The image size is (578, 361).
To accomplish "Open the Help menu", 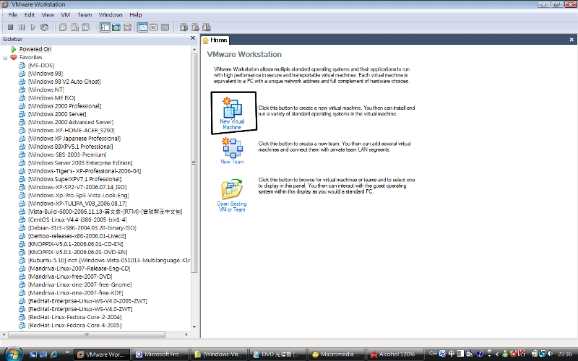I will click(x=136, y=14).
